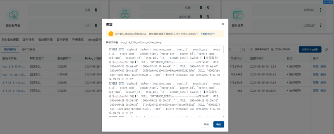334x134 pixels.
Task: Close the 恢复 dialog with the X icon
Action: click(223, 24)
